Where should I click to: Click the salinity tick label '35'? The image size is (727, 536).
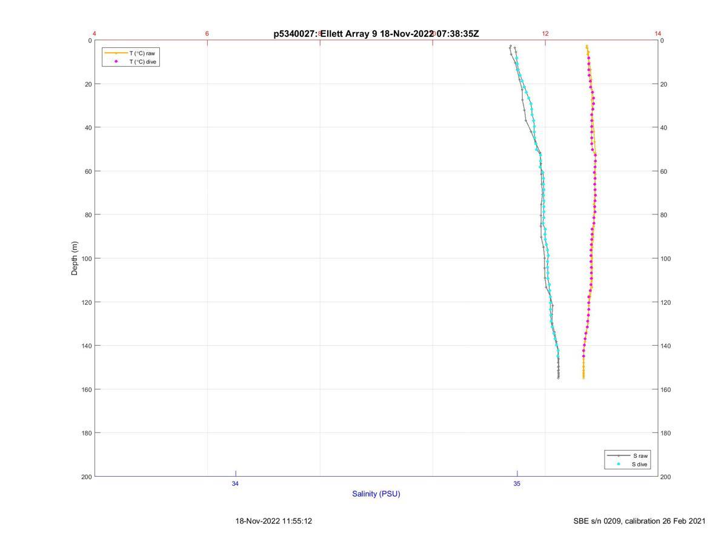click(517, 484)
